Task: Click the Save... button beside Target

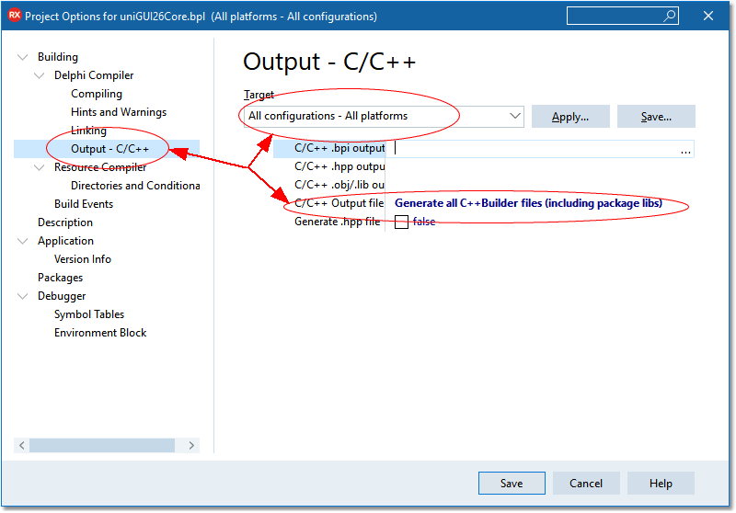Action: point(656,117)
